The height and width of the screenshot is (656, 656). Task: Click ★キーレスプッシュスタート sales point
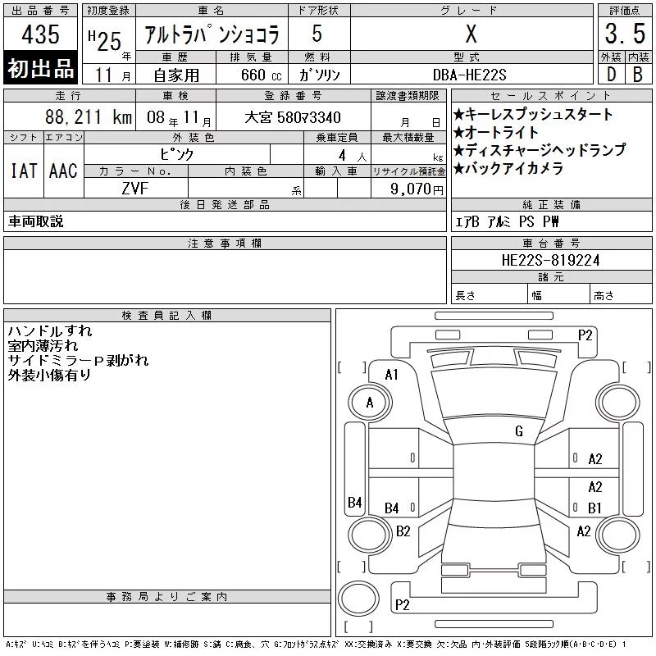(x=532, y=114)
